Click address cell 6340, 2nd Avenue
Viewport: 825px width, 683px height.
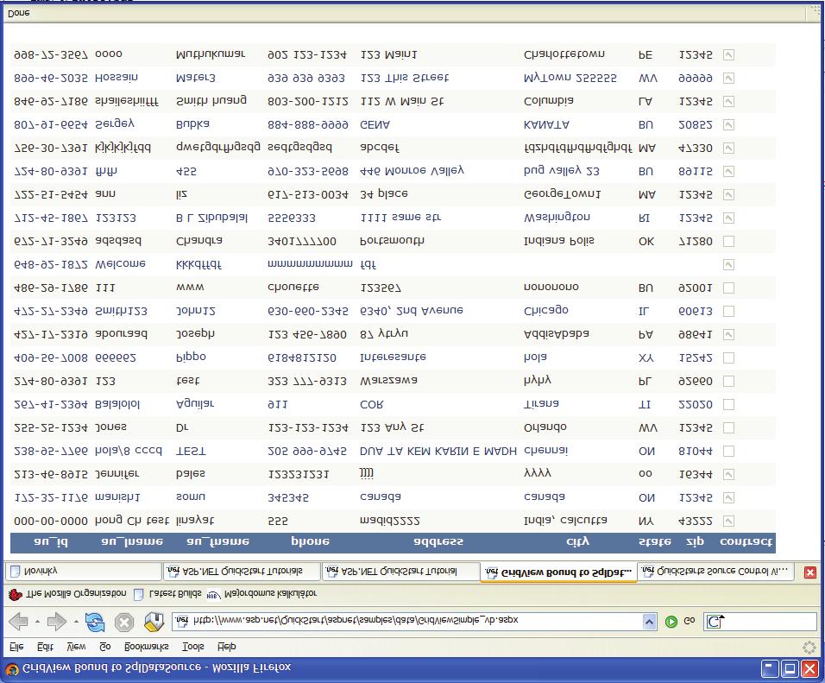(411, 311)
